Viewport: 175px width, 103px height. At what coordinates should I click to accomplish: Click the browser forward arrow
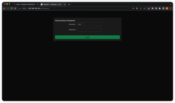(8, 8)
